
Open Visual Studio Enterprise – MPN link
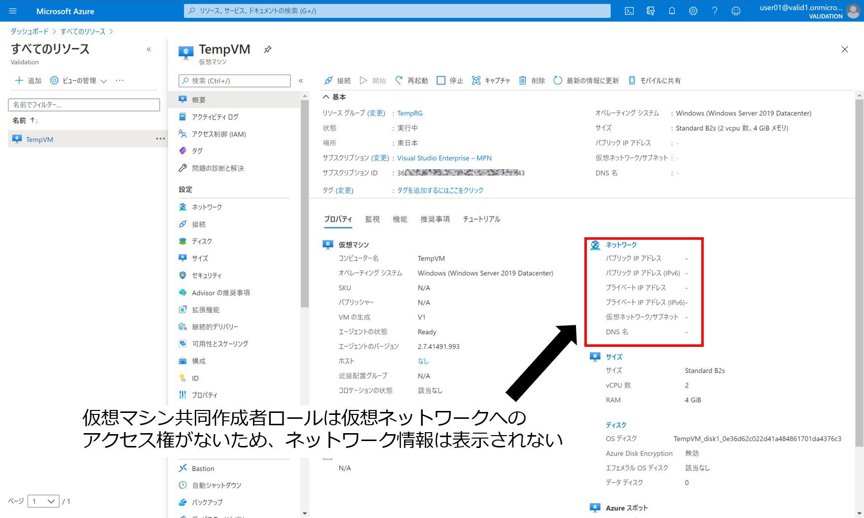444,158
